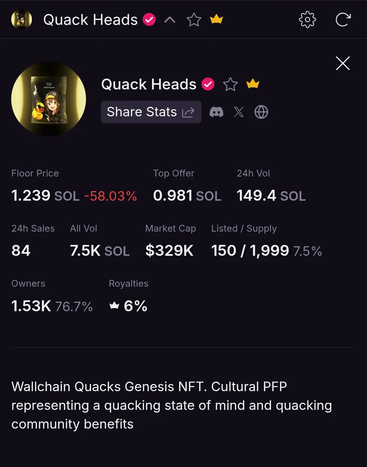Viewport: 367px width, 467px height.
Task: Toggle favorite star in the top header
Action: (x=194, y=19)
